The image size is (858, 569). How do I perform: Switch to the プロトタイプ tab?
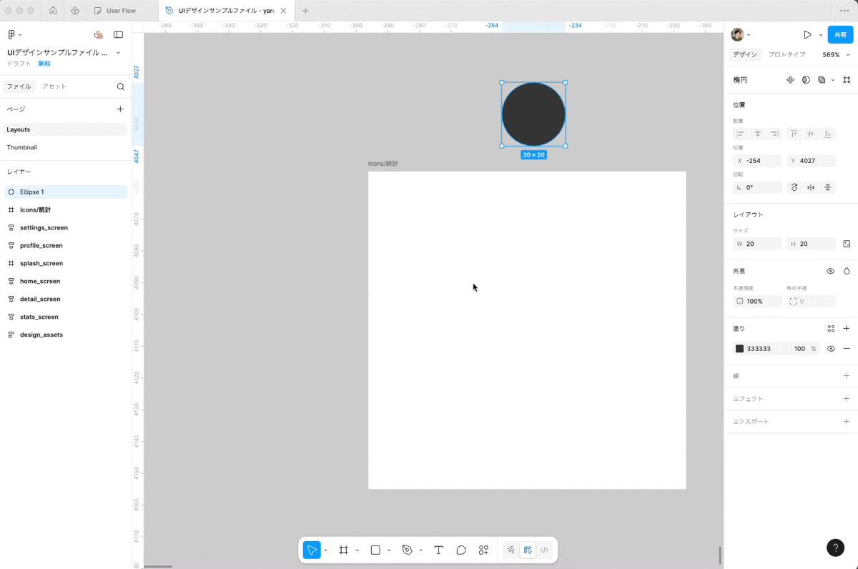pos(786,55)
